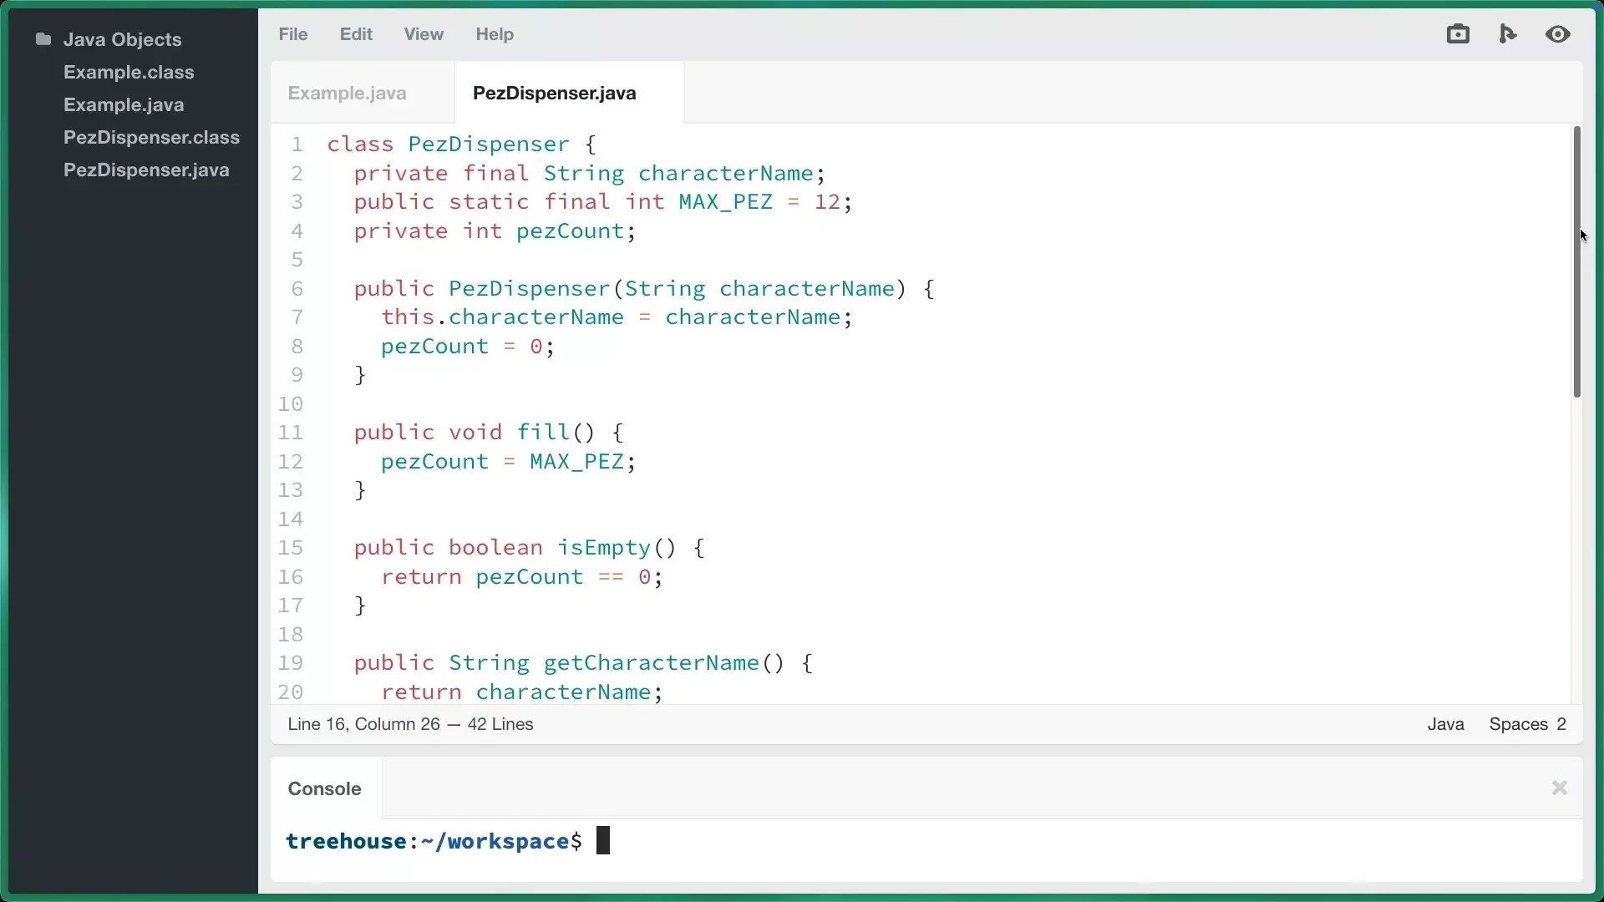Click the PezDispenser constructor on line 6
This screenshot has height=902, width=1604.
(530, 289)
